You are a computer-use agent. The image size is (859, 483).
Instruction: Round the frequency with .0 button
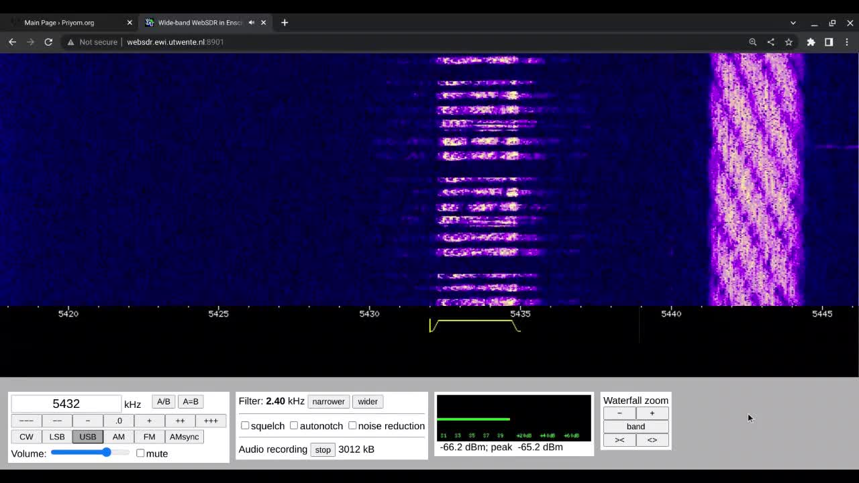[x=119, y=421]
